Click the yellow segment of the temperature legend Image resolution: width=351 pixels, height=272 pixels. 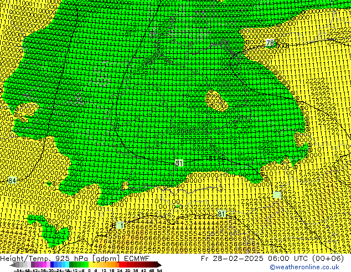90,264
